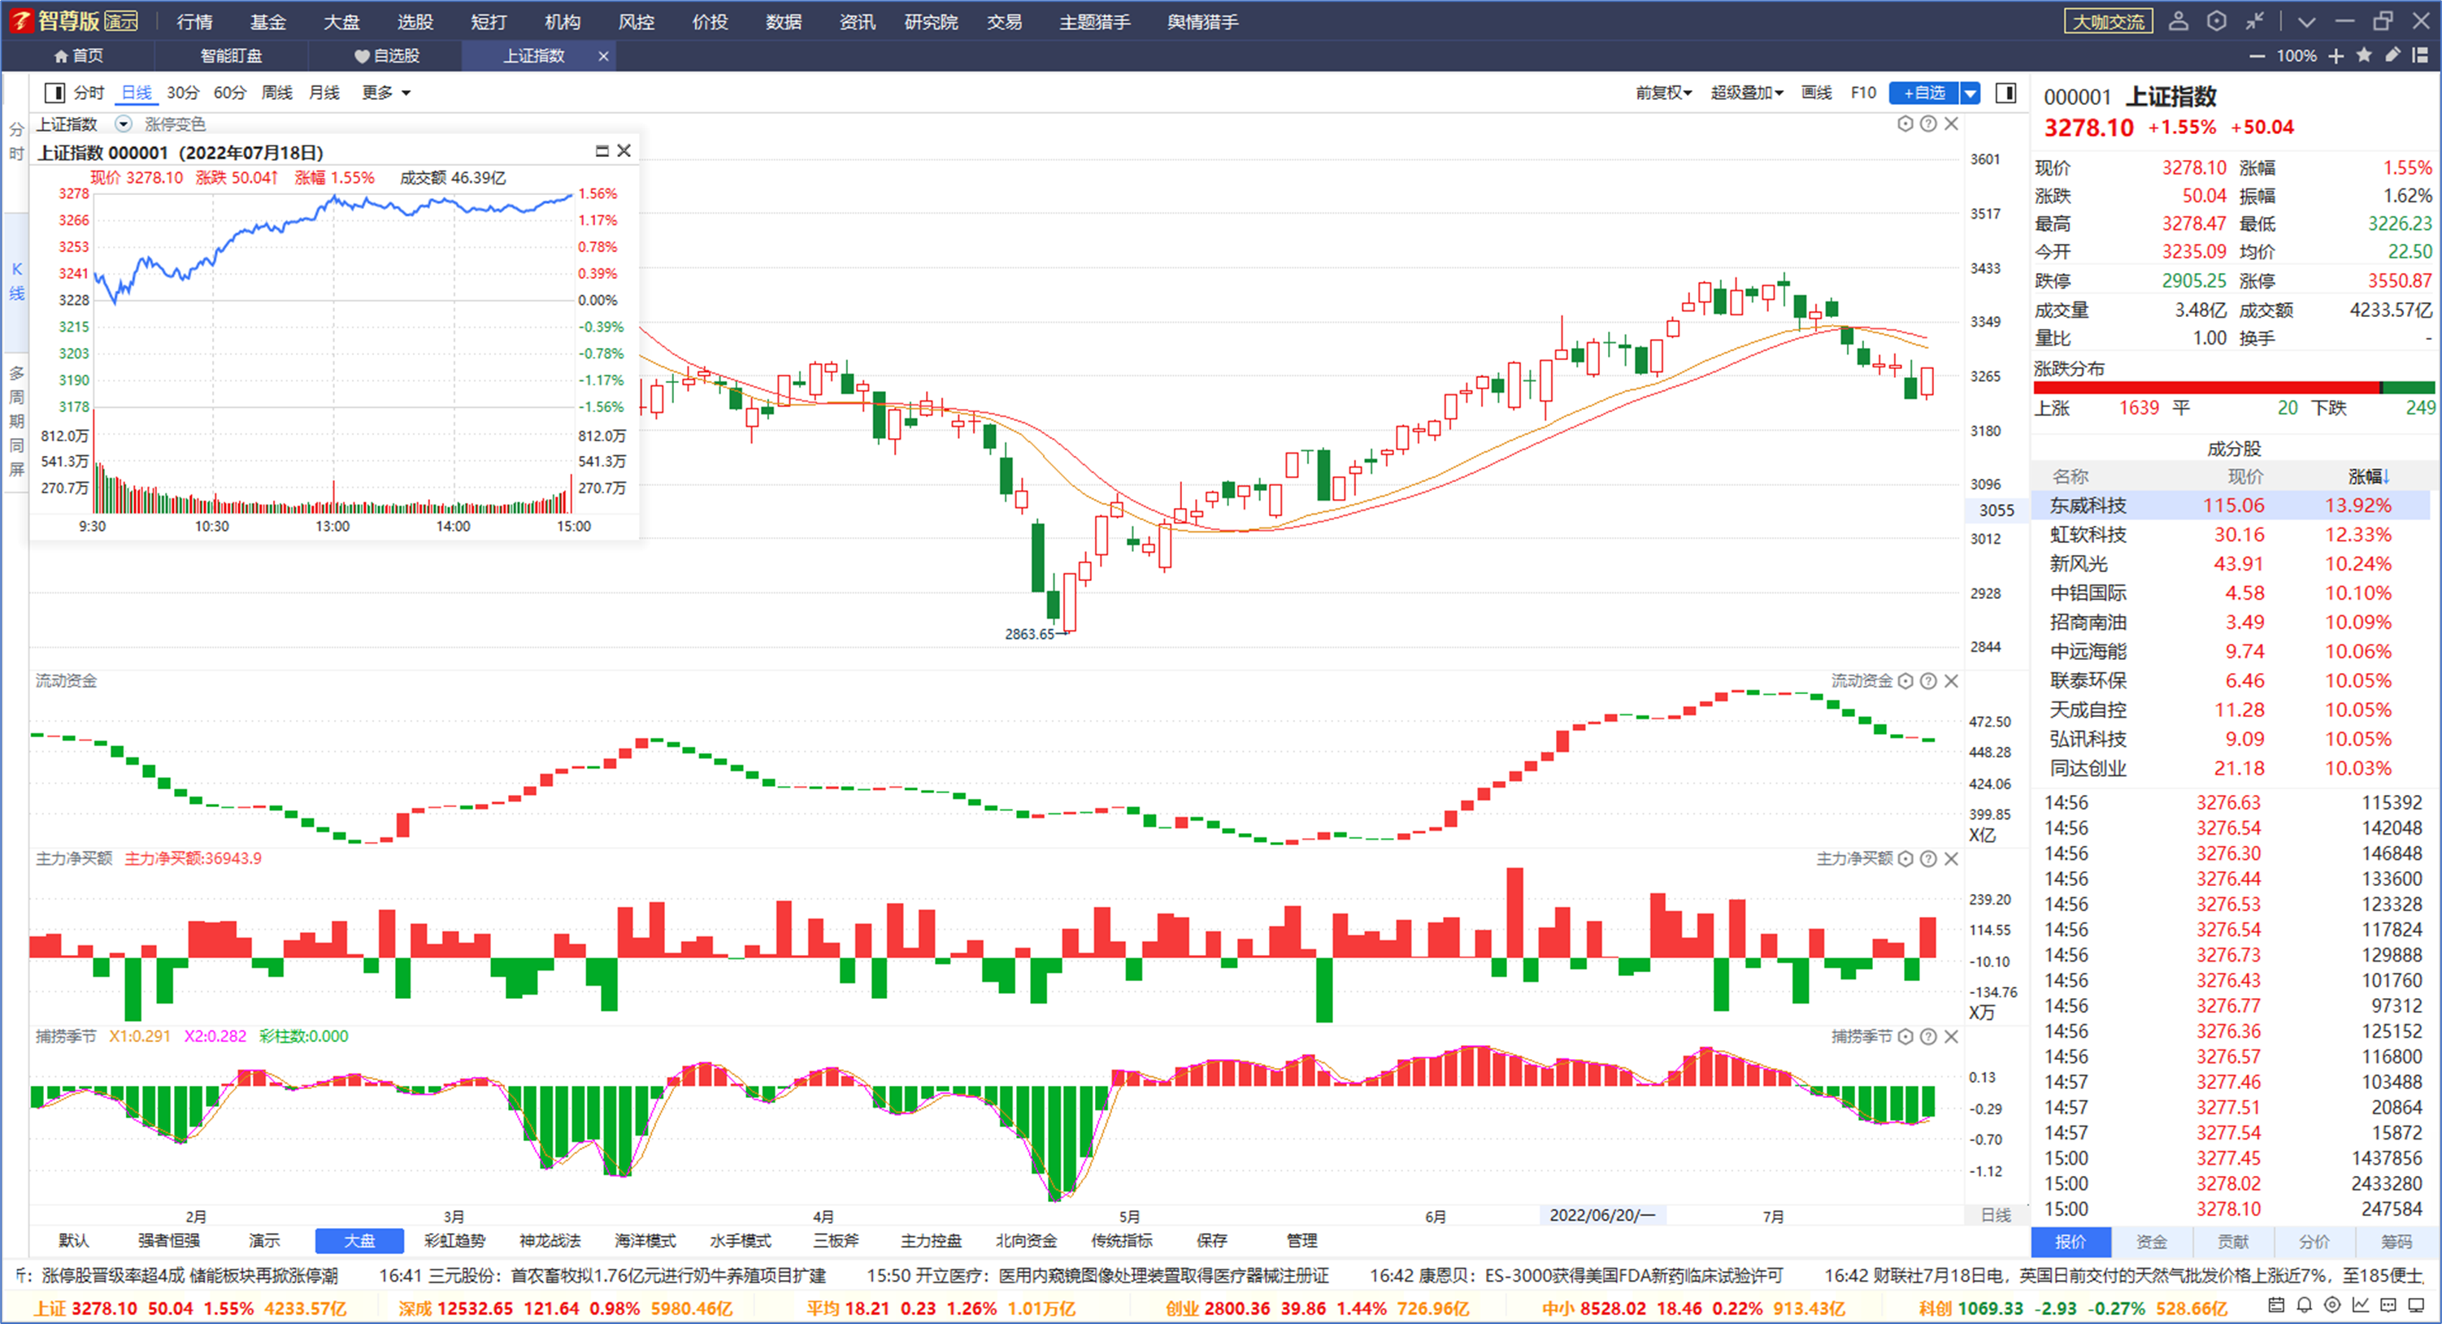Switch to the 60分 period
The image size is (2442, 1324).
point(229,92)
